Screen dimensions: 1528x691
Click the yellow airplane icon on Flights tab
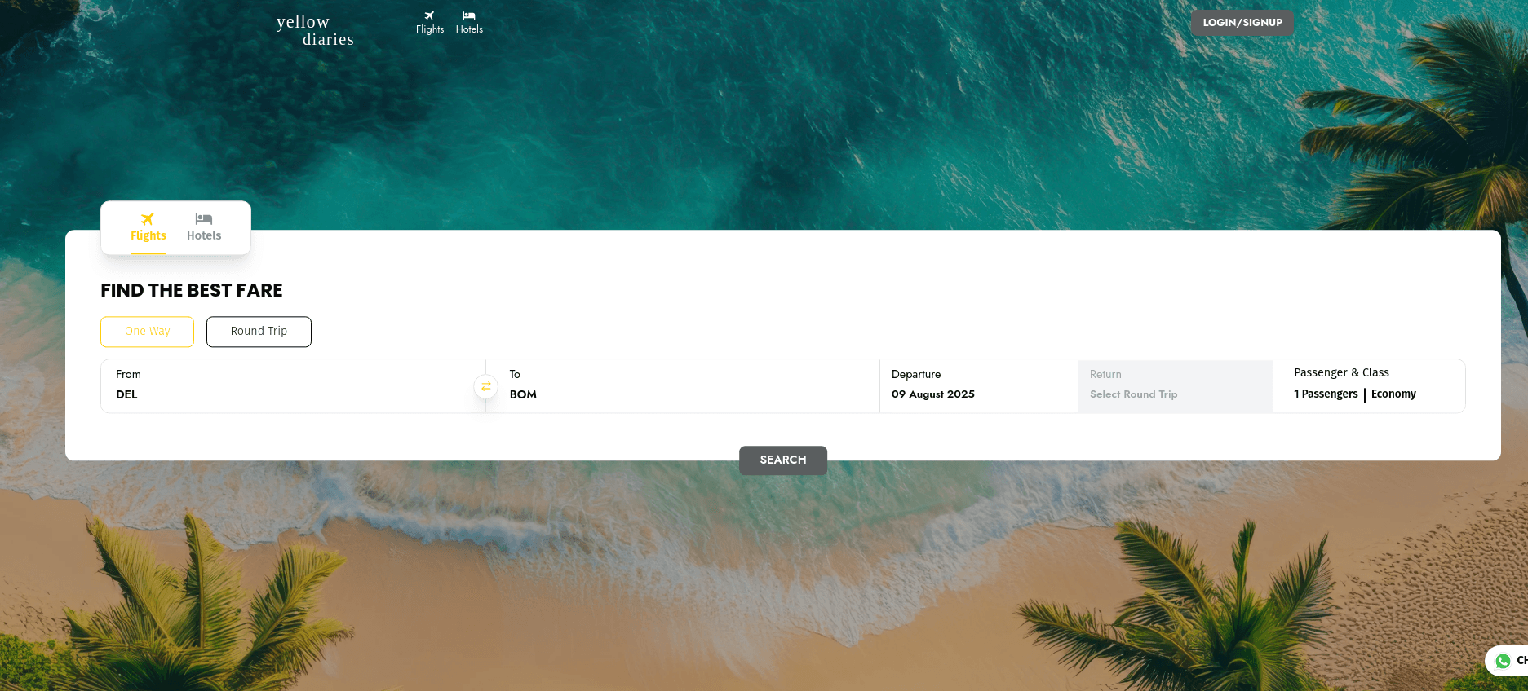coord(148,219)
